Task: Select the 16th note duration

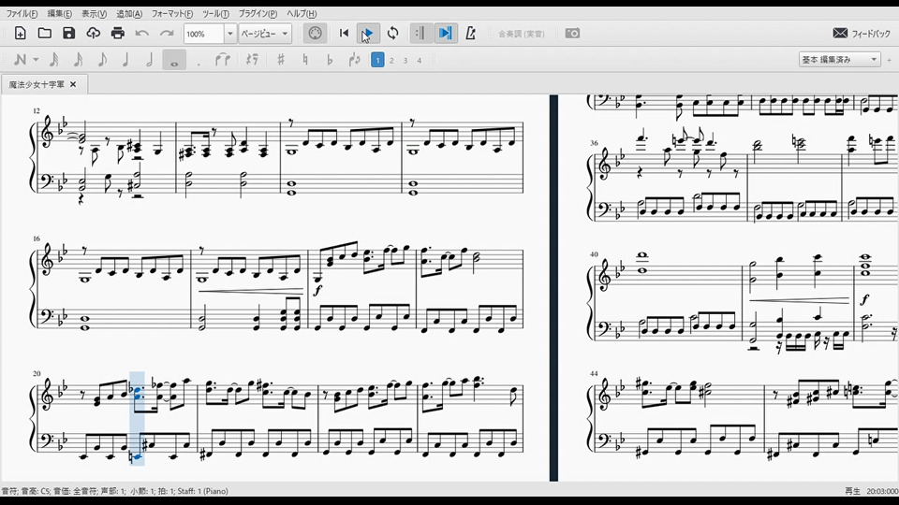Action: point(78,60)
